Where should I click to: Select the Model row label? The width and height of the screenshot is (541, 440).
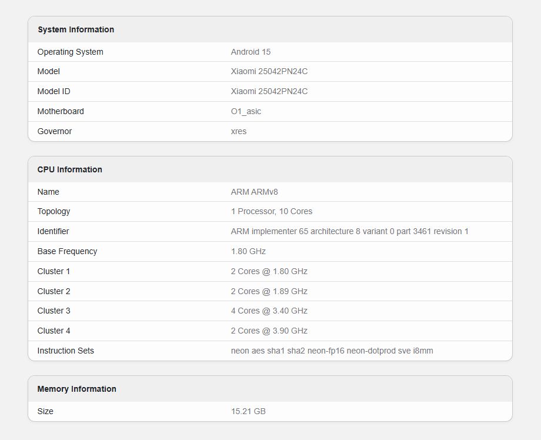click(x=49, y=71)
